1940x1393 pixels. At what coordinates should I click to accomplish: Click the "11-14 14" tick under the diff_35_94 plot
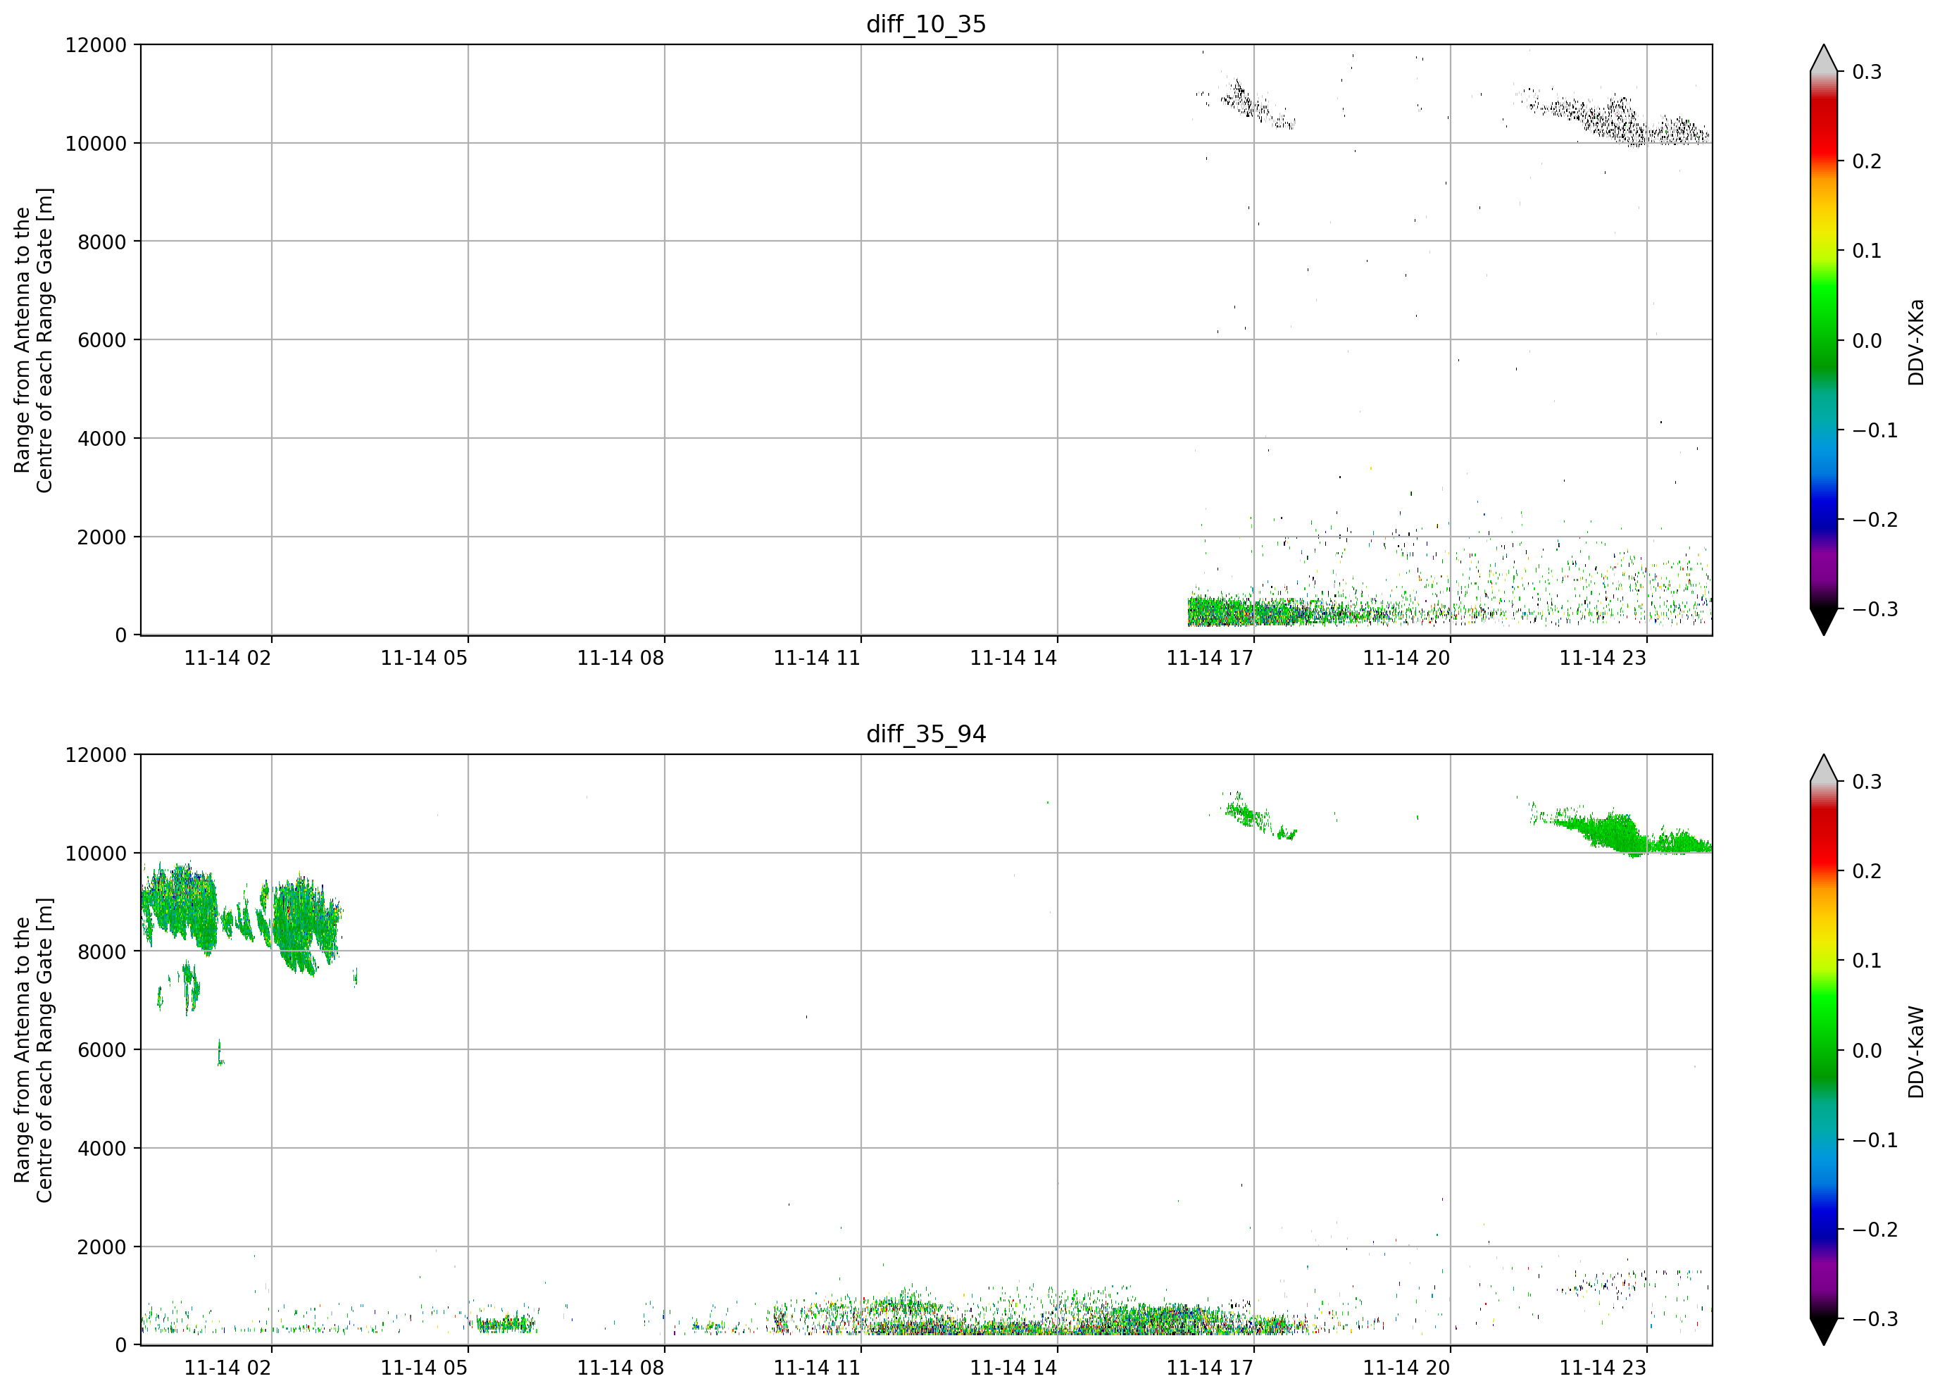tap(1013, 1368)
